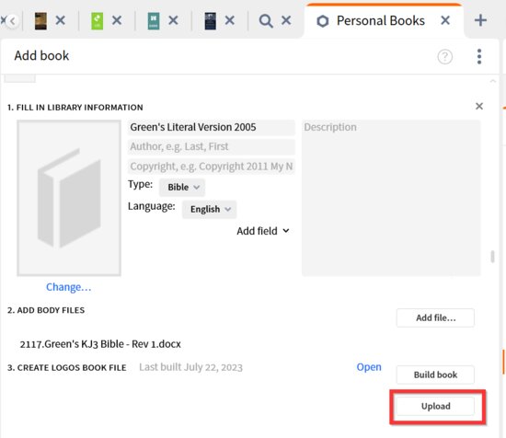Open the panel three-dot menu

479,56
